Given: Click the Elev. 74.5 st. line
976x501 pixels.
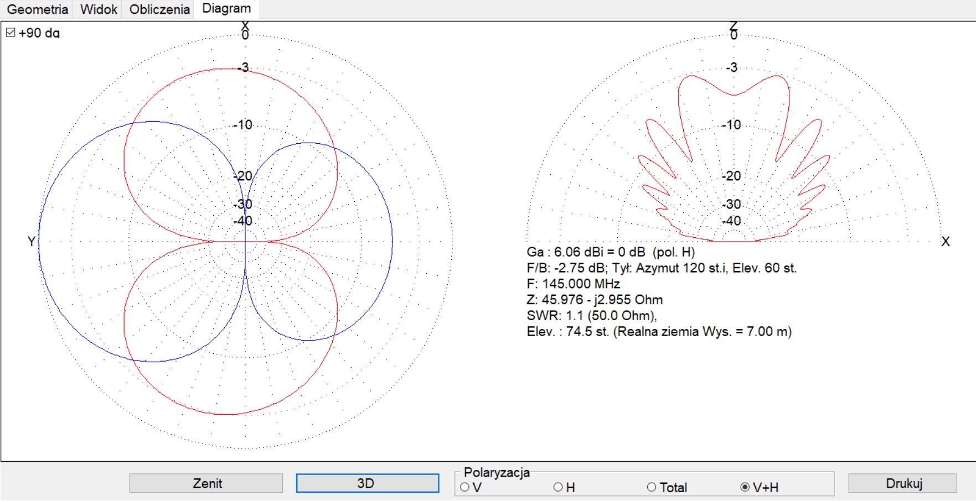Looking at the screenshot, I should click(659, 332).
